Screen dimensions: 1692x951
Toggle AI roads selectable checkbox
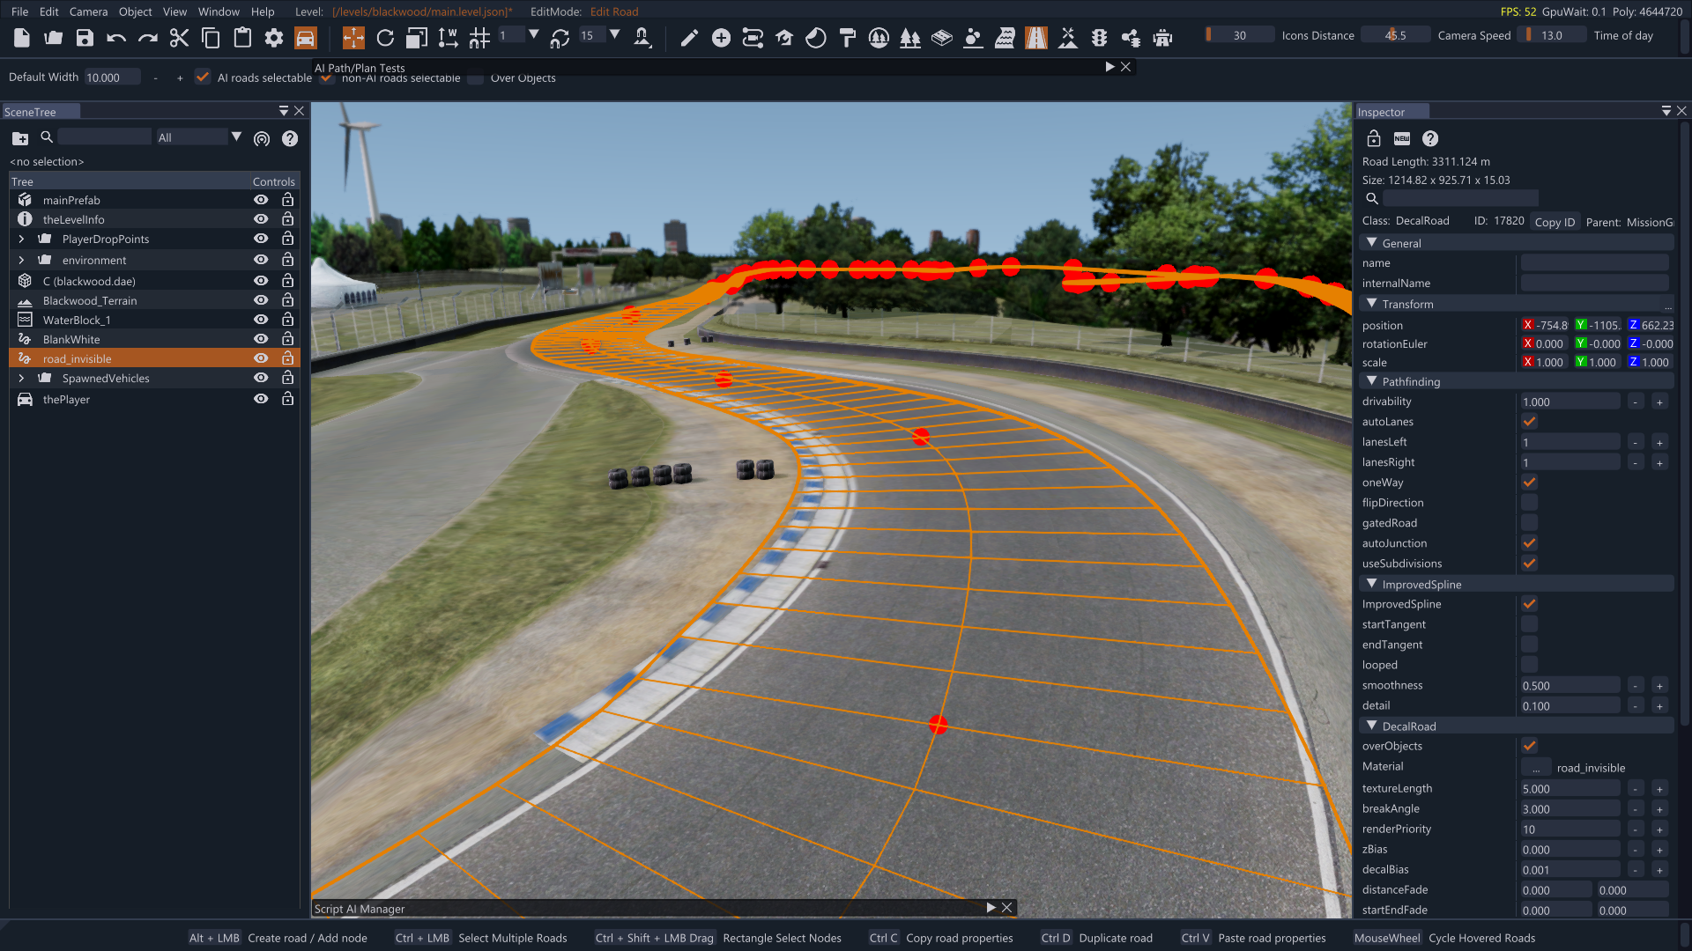tap(203, 77)
